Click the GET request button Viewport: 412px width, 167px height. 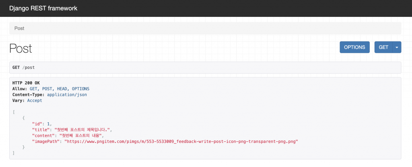coord(383,47)
